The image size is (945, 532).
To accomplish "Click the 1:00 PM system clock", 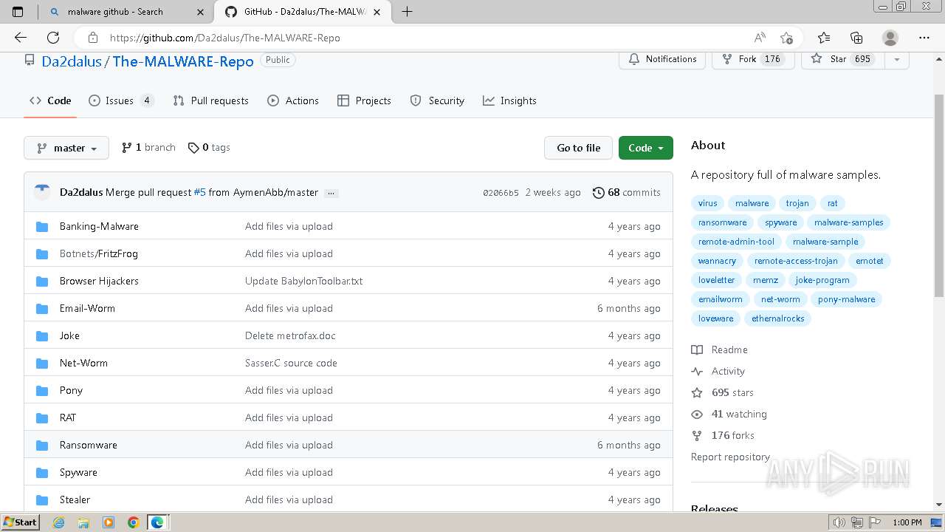I will pos(907,522).
